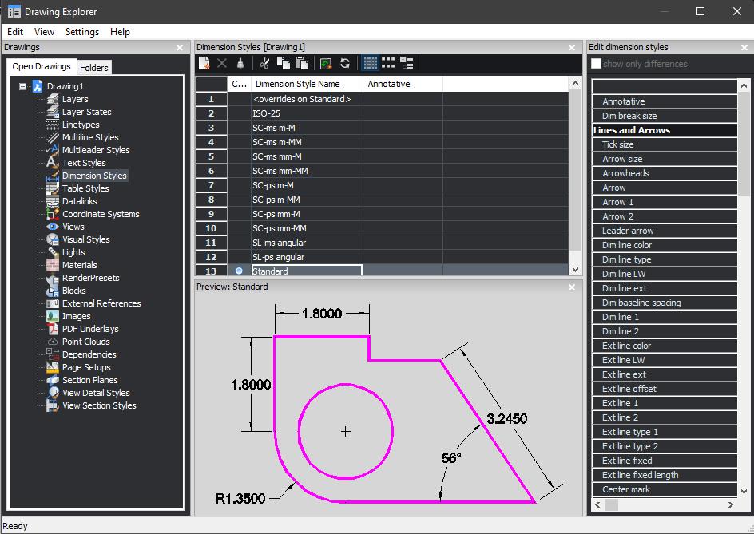Viewport: 754px width, 534px height.
Task: Collapse the Lines and Arrows section
Action: click(x=631, y=130)
